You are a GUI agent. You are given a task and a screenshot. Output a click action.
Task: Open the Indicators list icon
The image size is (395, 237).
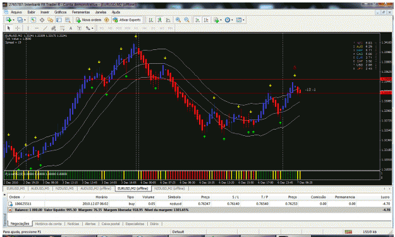click(216, 20)
